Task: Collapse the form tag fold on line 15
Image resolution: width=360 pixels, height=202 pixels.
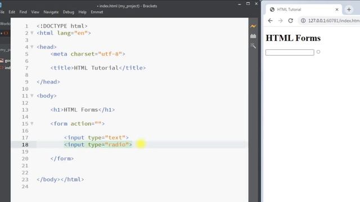Action: (32, 123)
